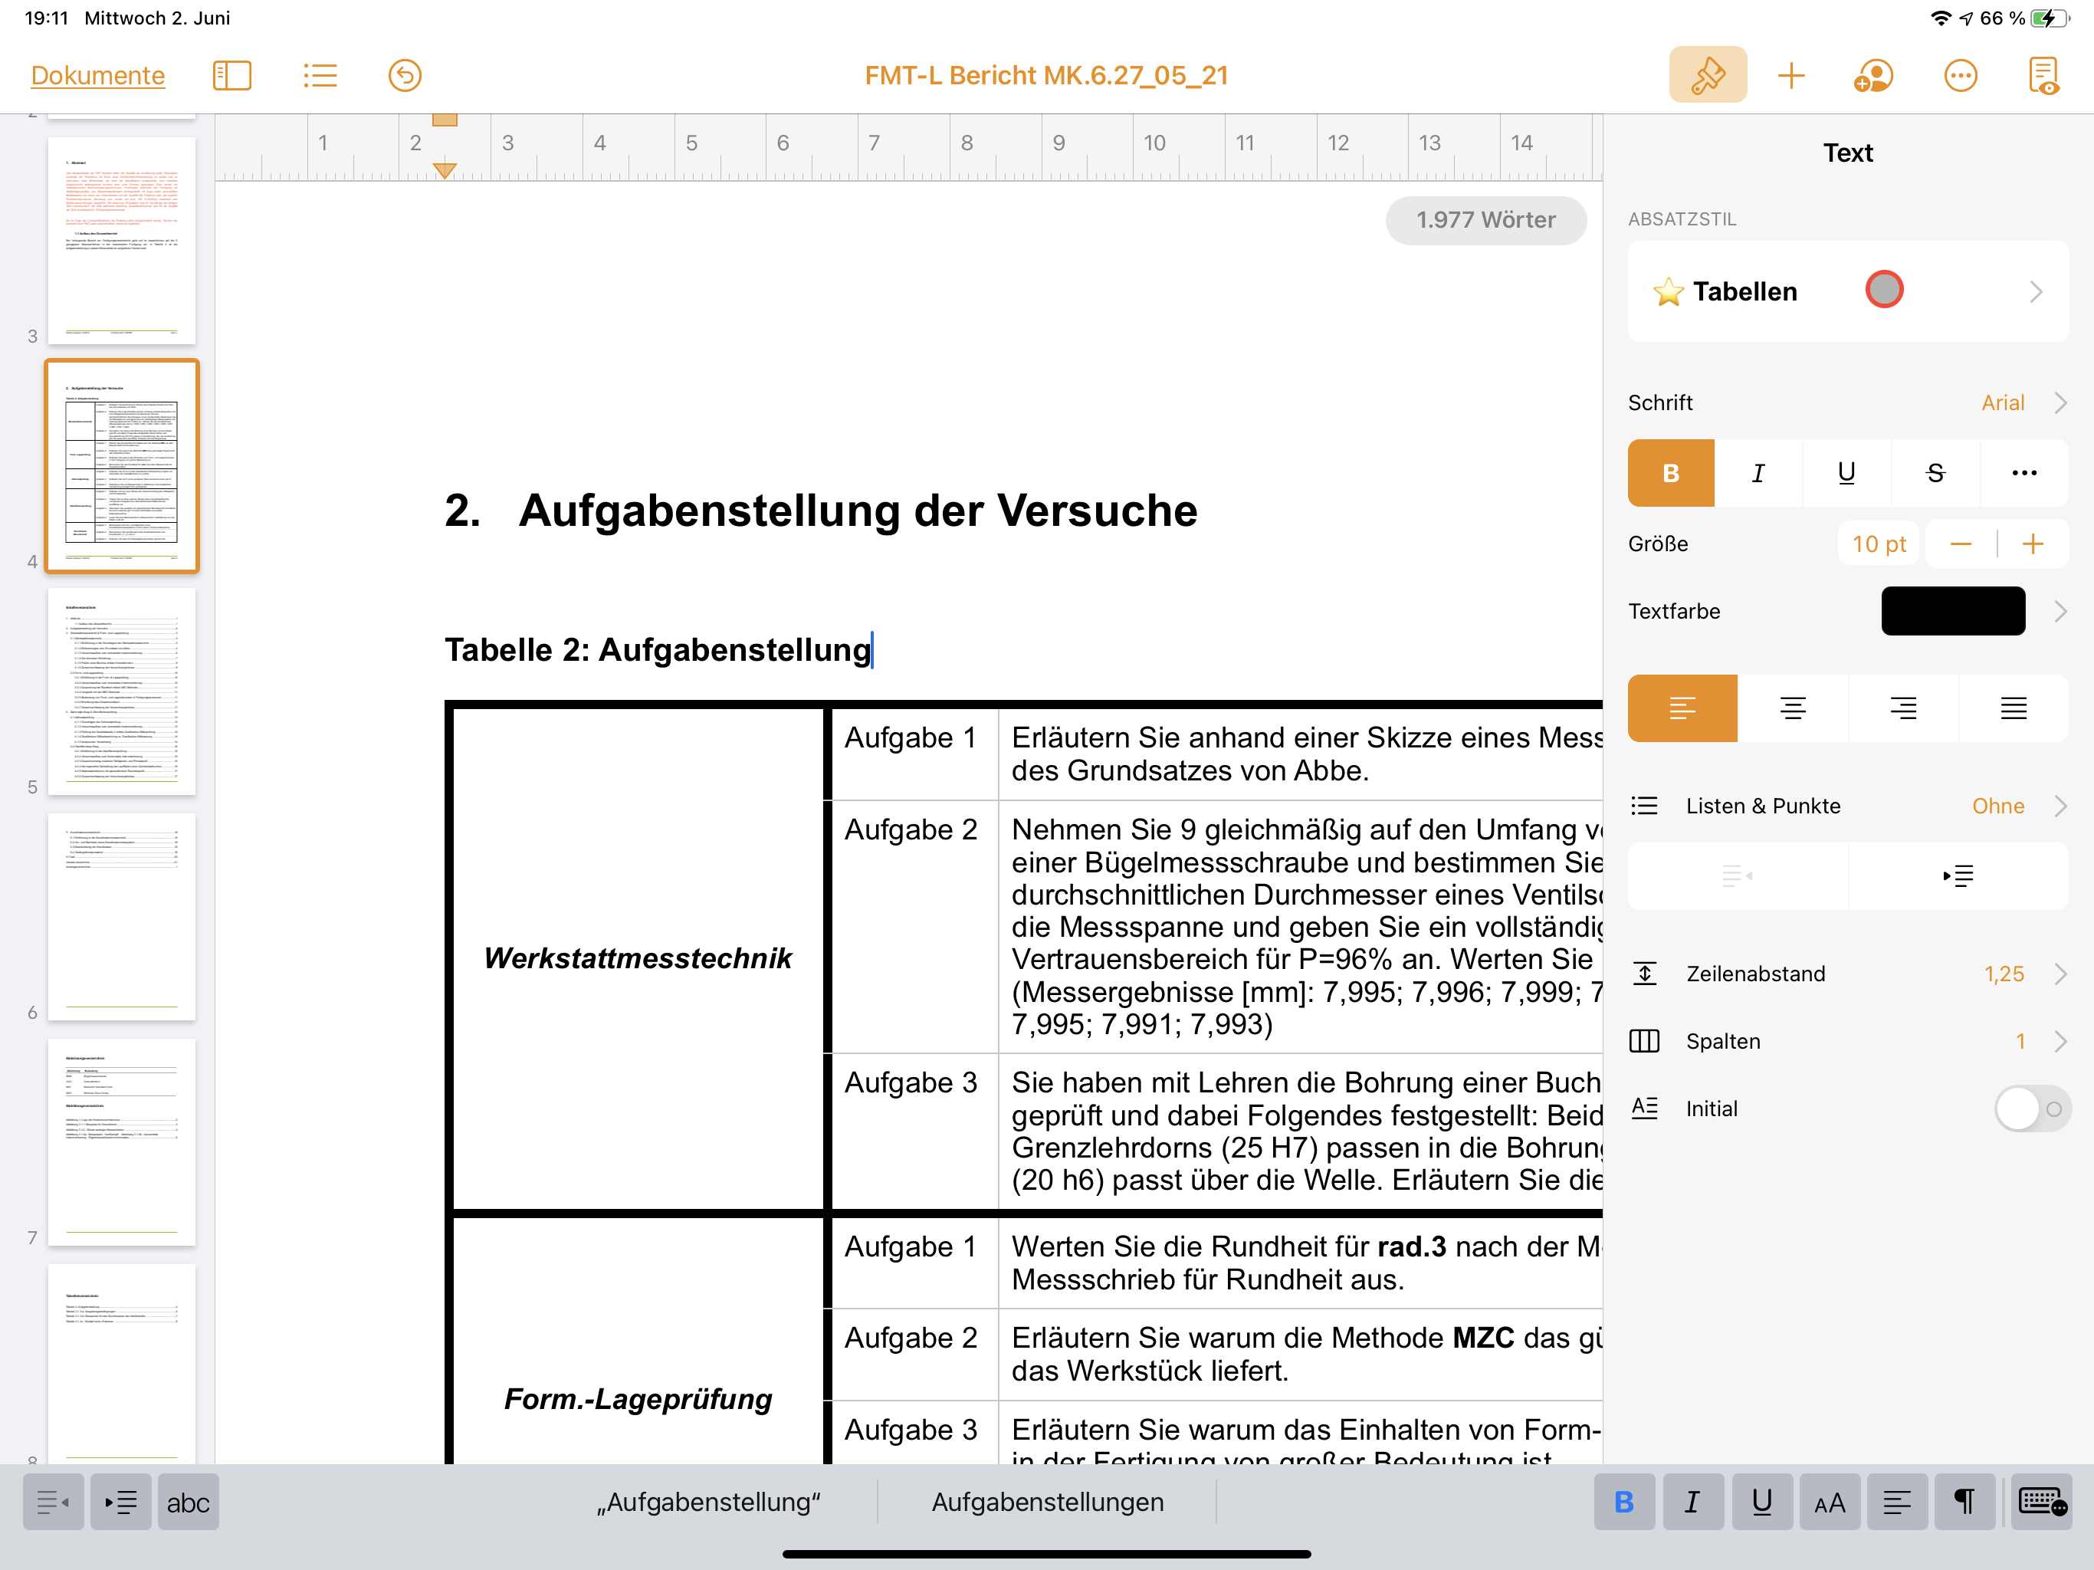Toggle underline in the Schrift panel
2094x1570 pixels.
point(1846,472)
